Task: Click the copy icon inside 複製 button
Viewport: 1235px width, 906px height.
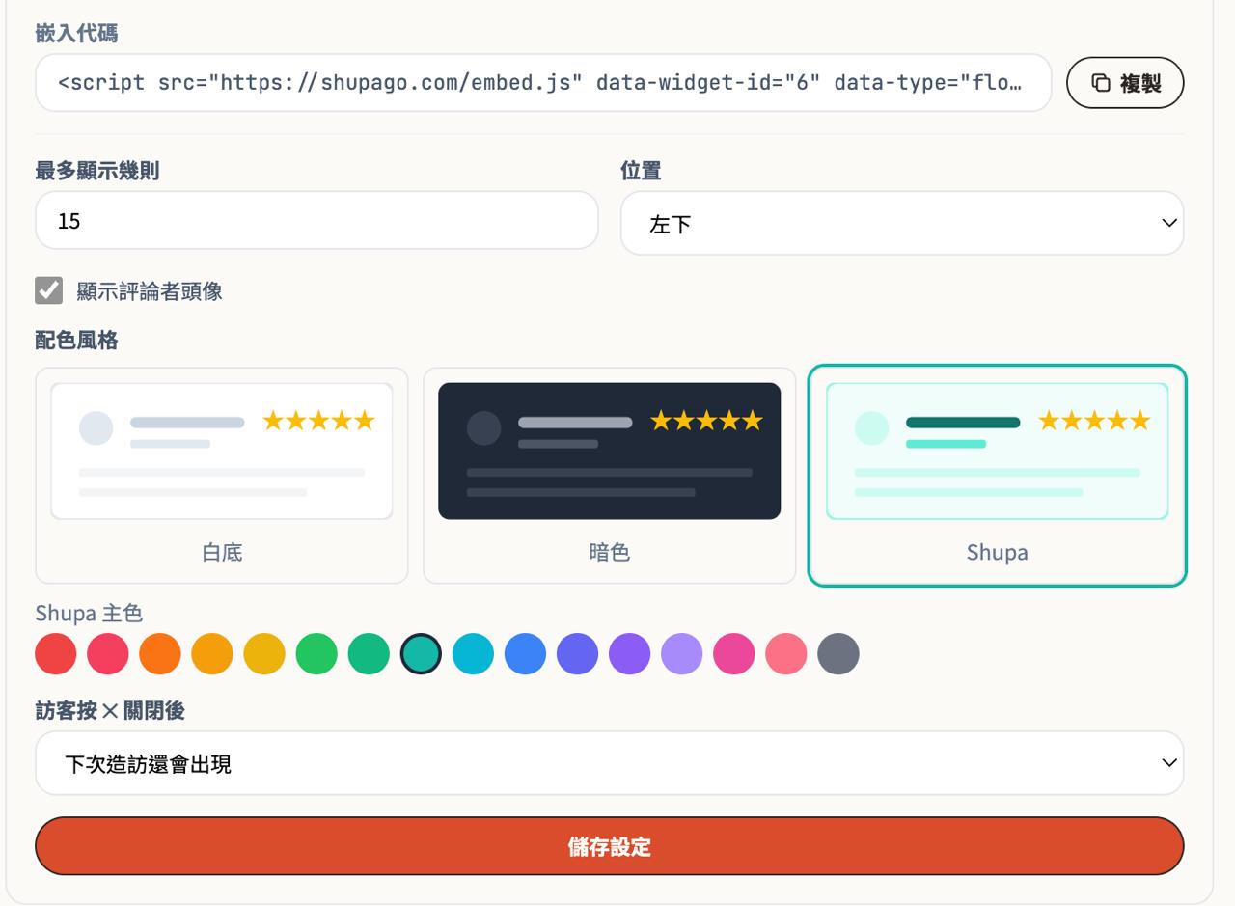Action: [1101, 83]
